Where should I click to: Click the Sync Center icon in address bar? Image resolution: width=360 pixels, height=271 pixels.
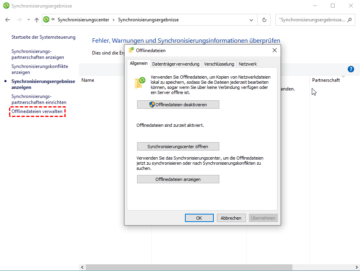click(x=46, y=19)
